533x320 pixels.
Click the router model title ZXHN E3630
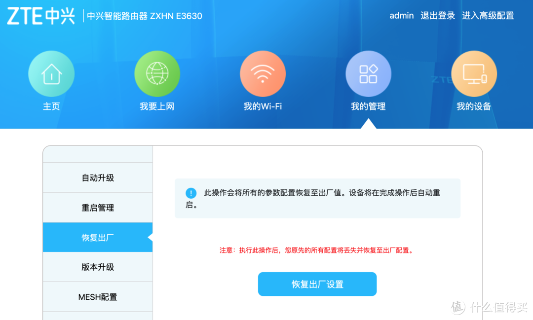coord(144,16)
